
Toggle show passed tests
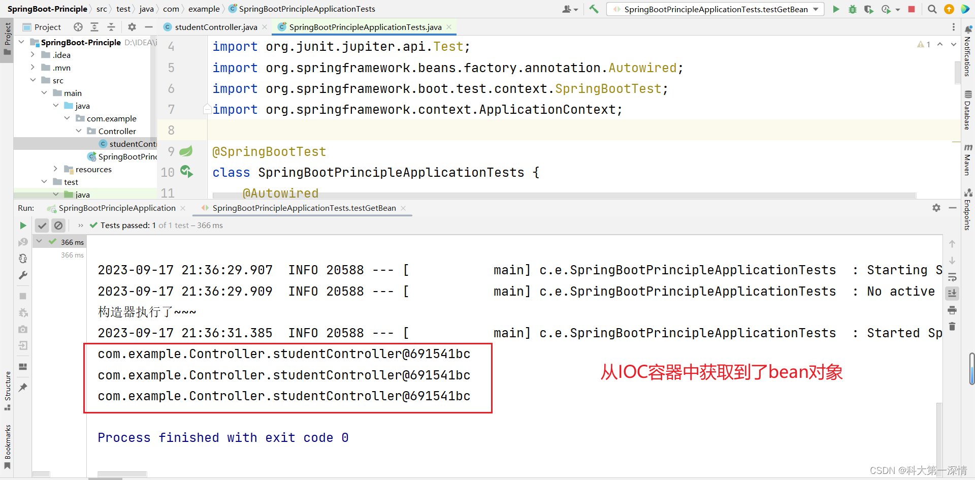[42, 226]
